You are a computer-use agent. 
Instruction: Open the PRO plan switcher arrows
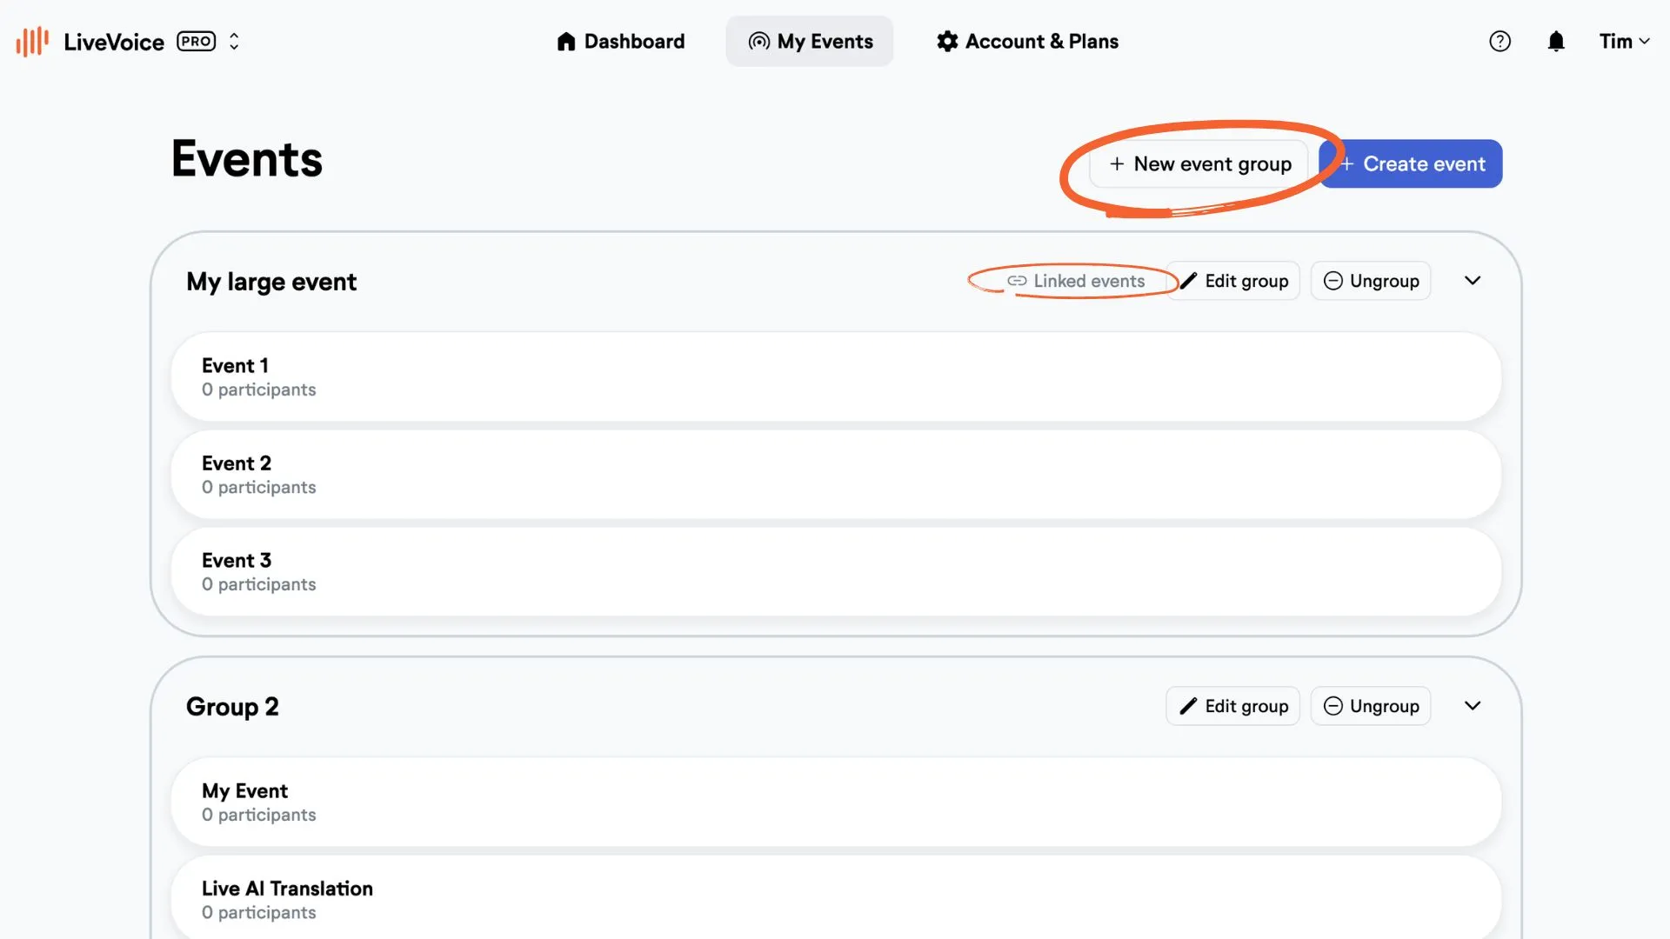[234, 41]
